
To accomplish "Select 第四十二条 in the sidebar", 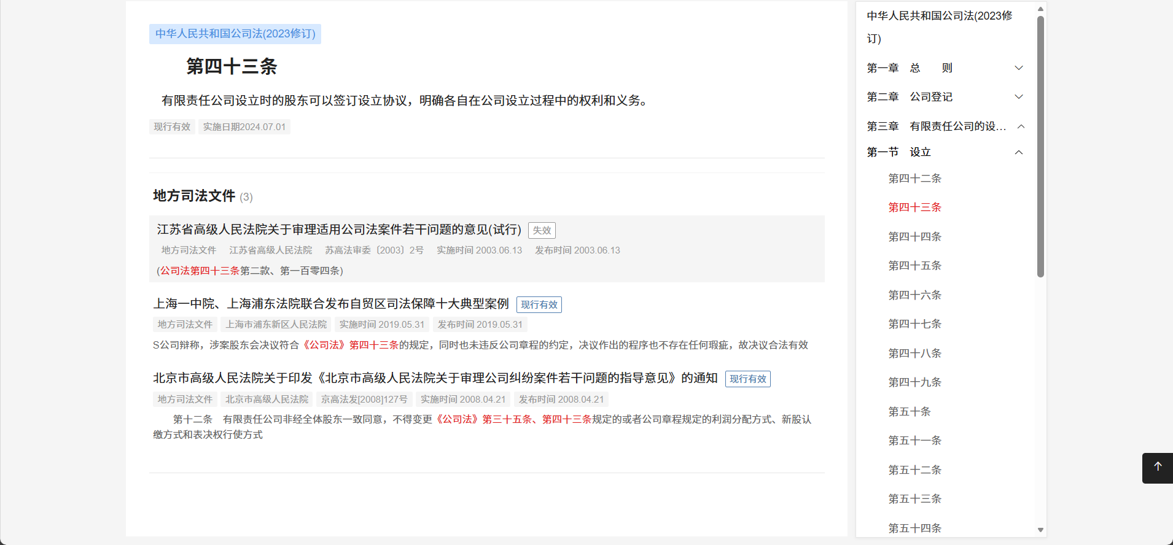I will (x=914, y=179).
